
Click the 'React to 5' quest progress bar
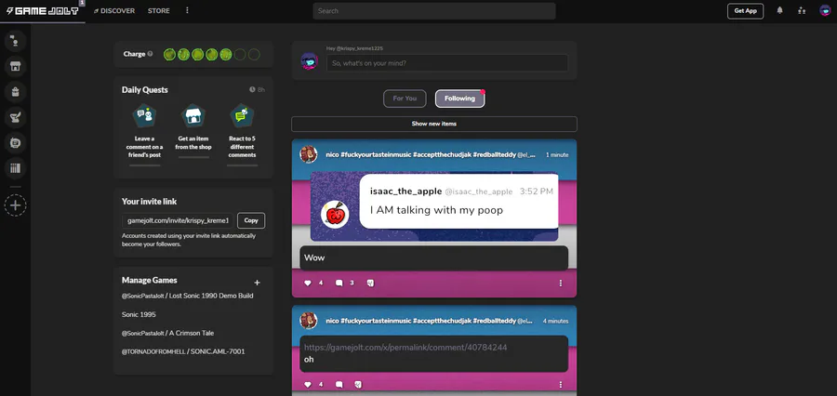coord(243,165)
